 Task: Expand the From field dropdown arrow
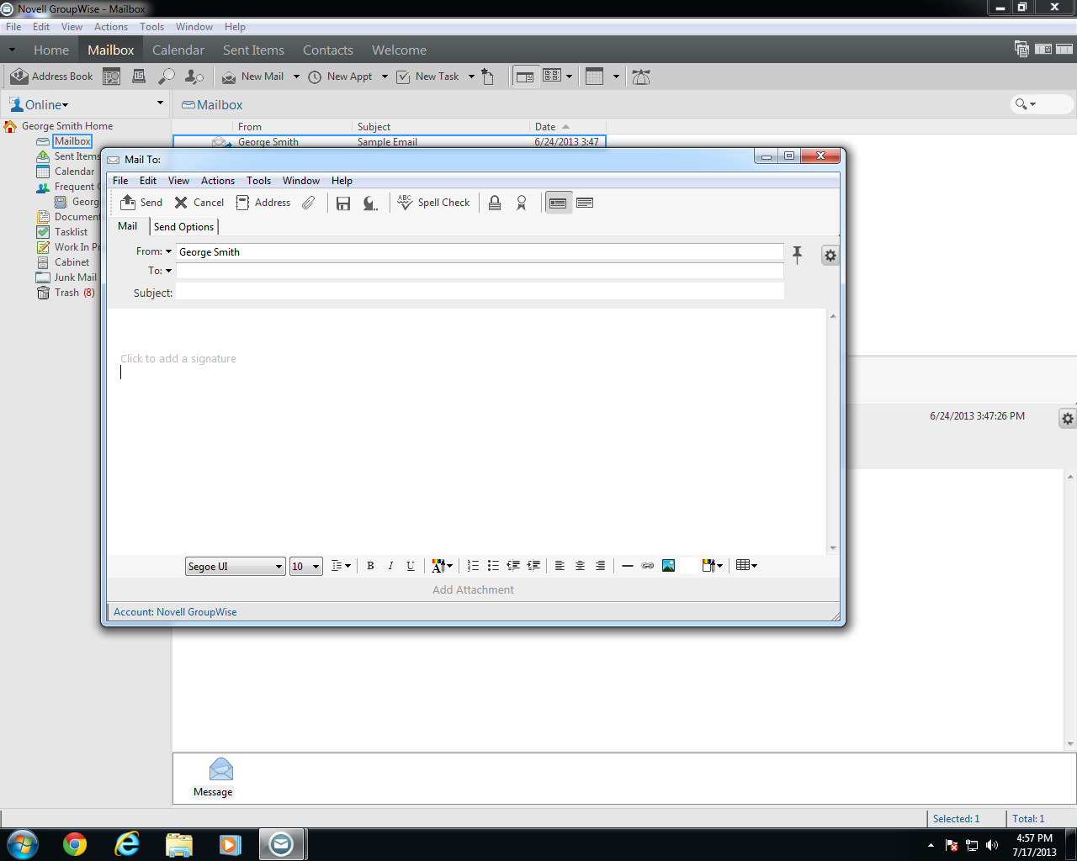pyautogui.click(x=168, y=251)
